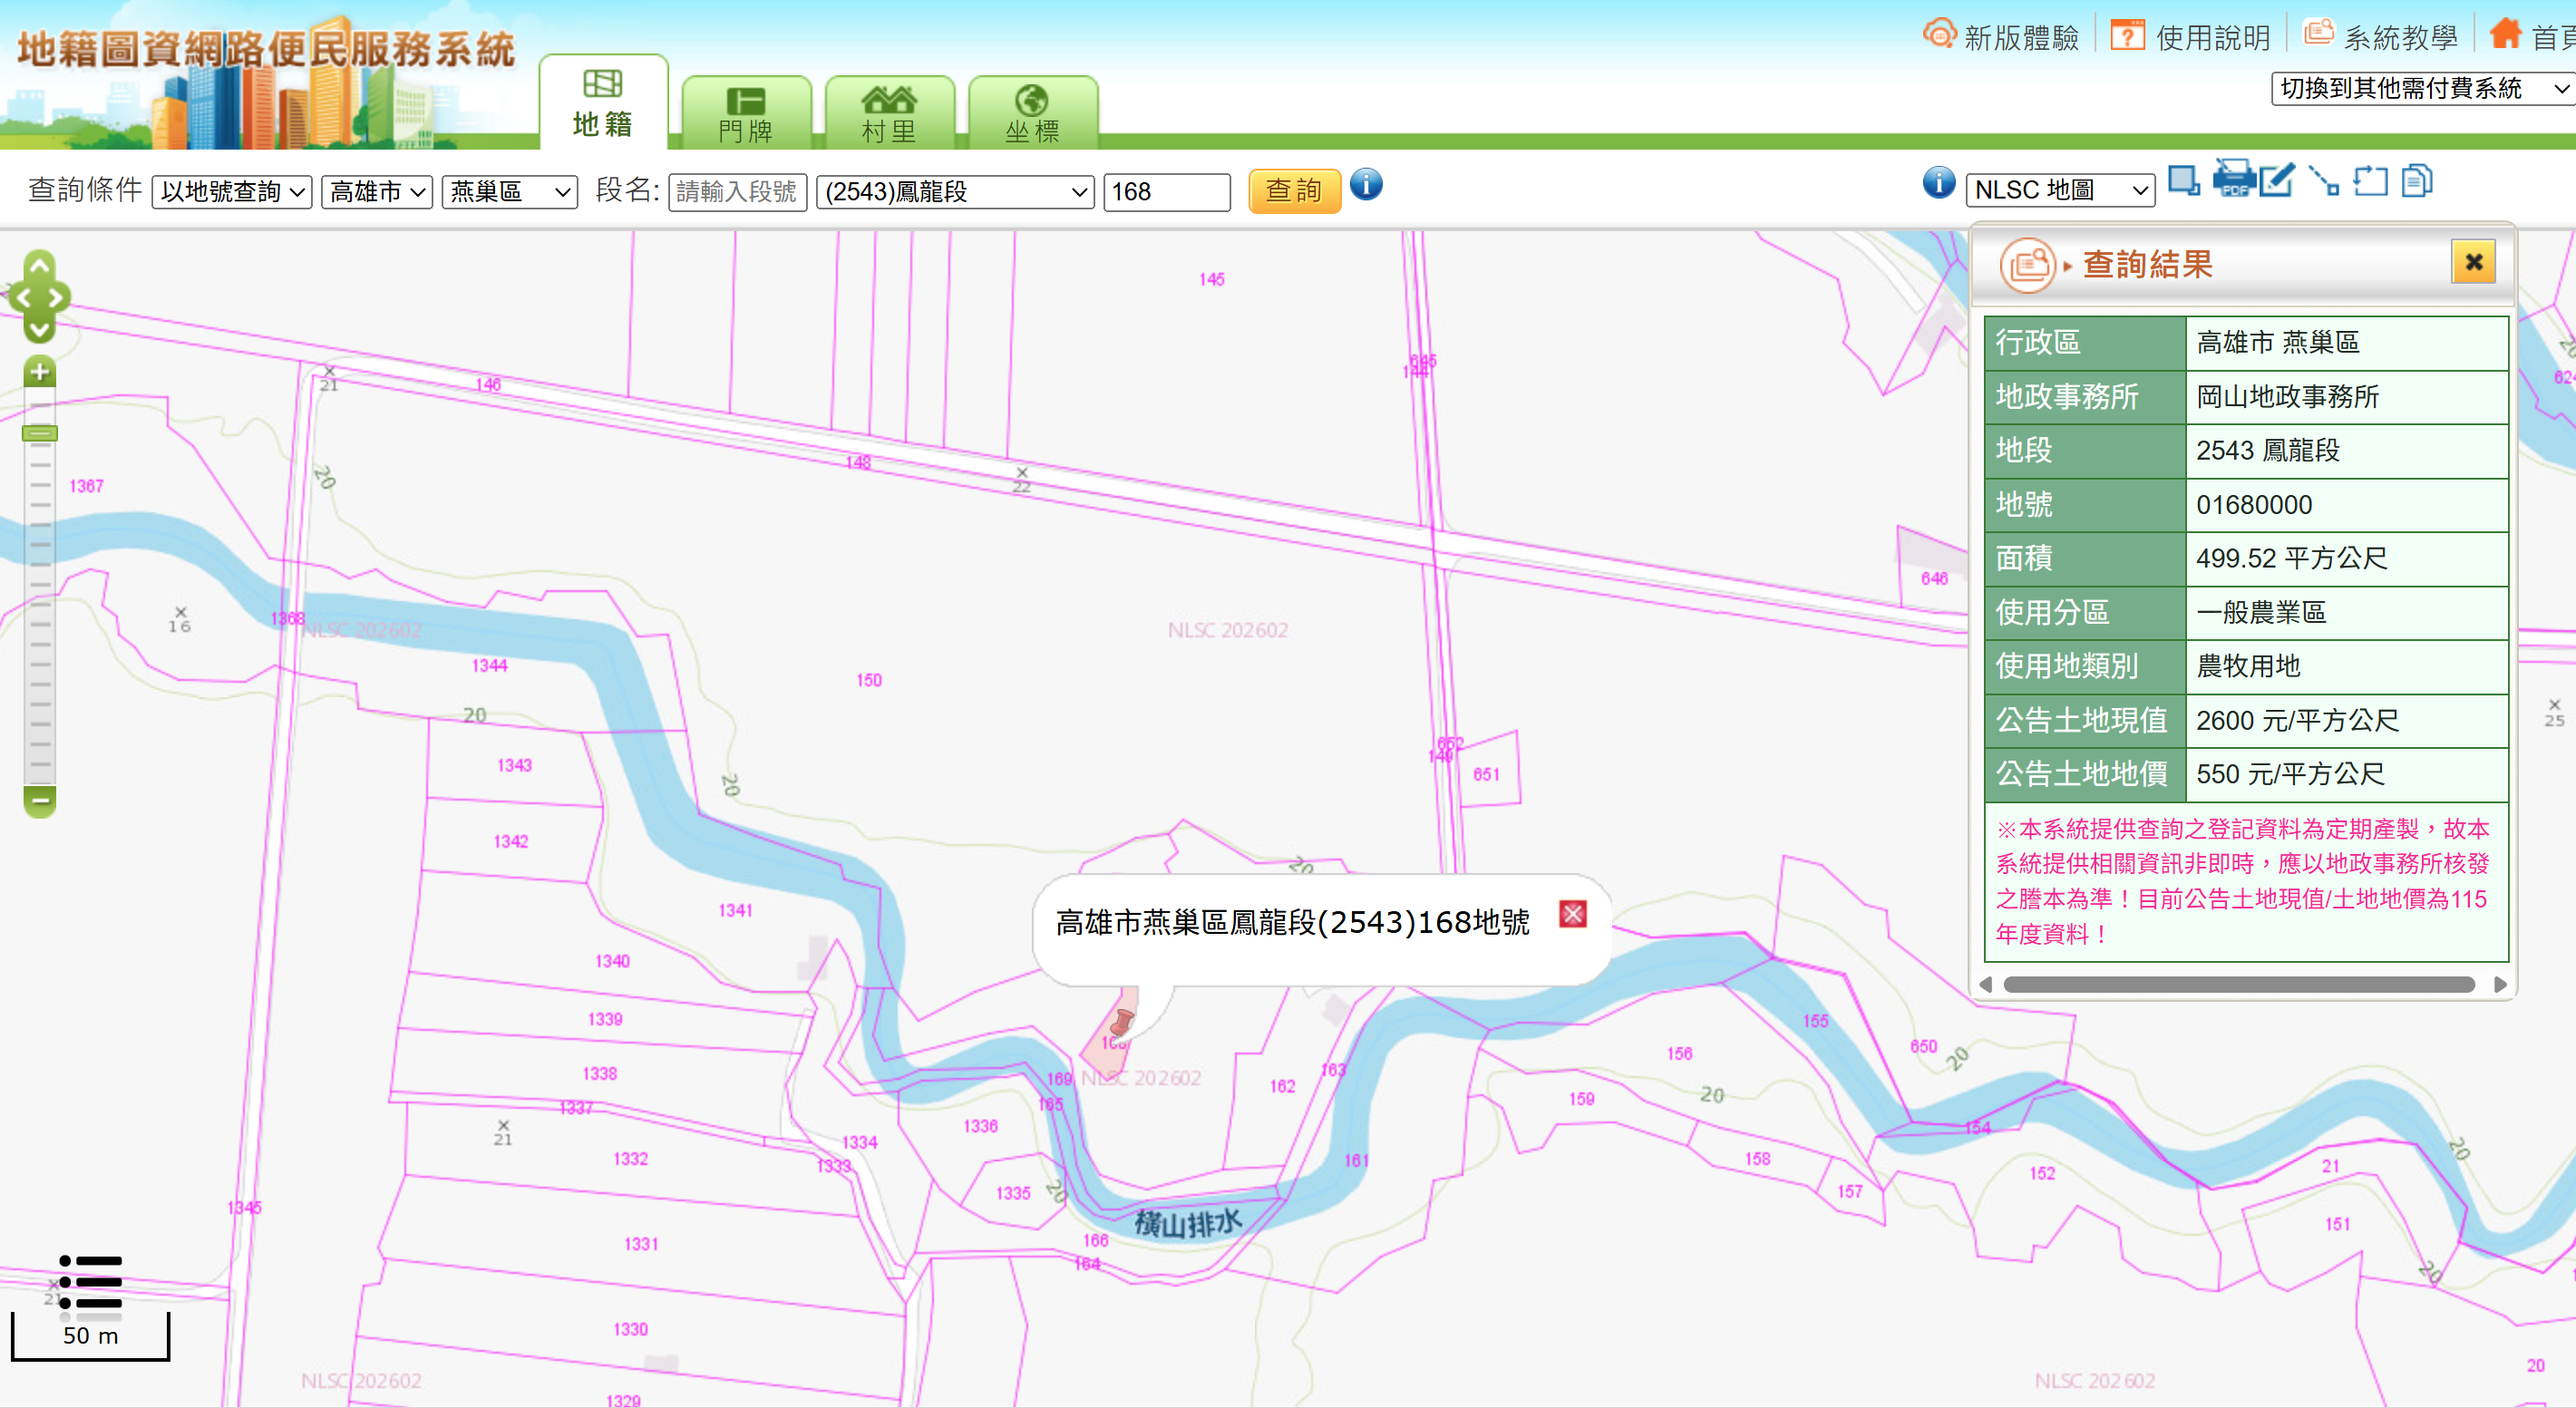
Task: Click the copy documents icon in toolbar
Action: click(2417, 181)
